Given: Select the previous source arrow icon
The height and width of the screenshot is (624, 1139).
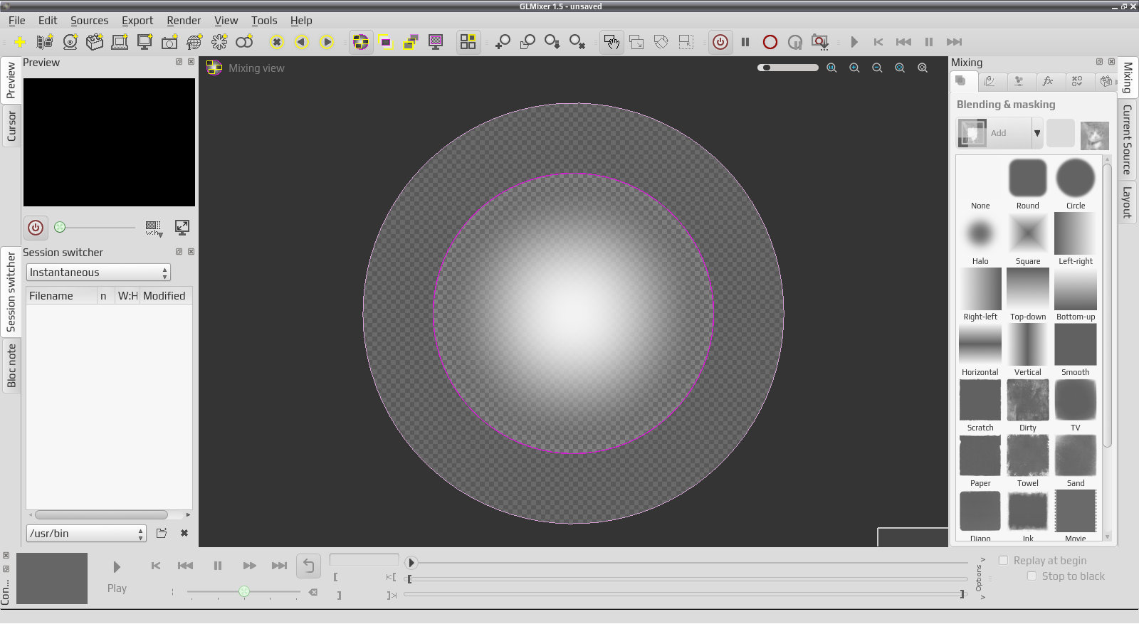Looking at the screenshot, I should click(x=302, y=42).
